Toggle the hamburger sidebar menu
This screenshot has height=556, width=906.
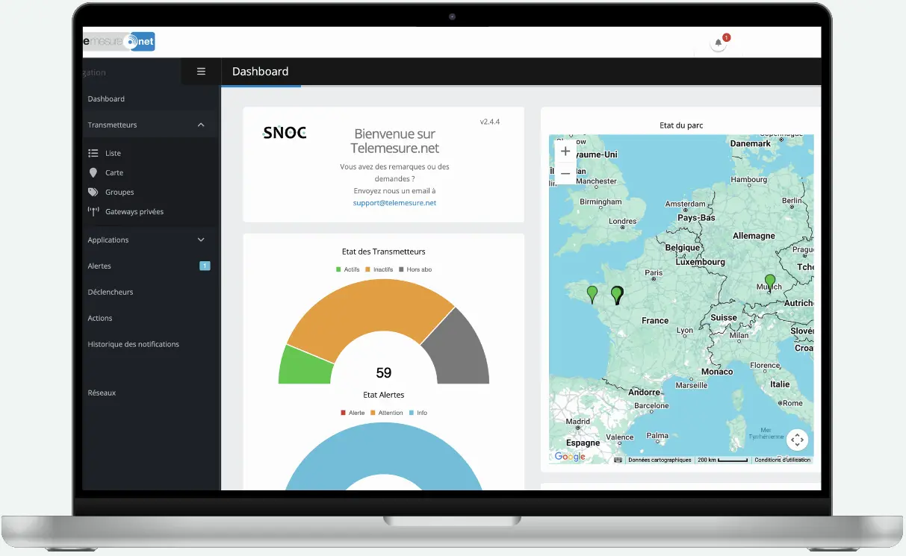201,72
